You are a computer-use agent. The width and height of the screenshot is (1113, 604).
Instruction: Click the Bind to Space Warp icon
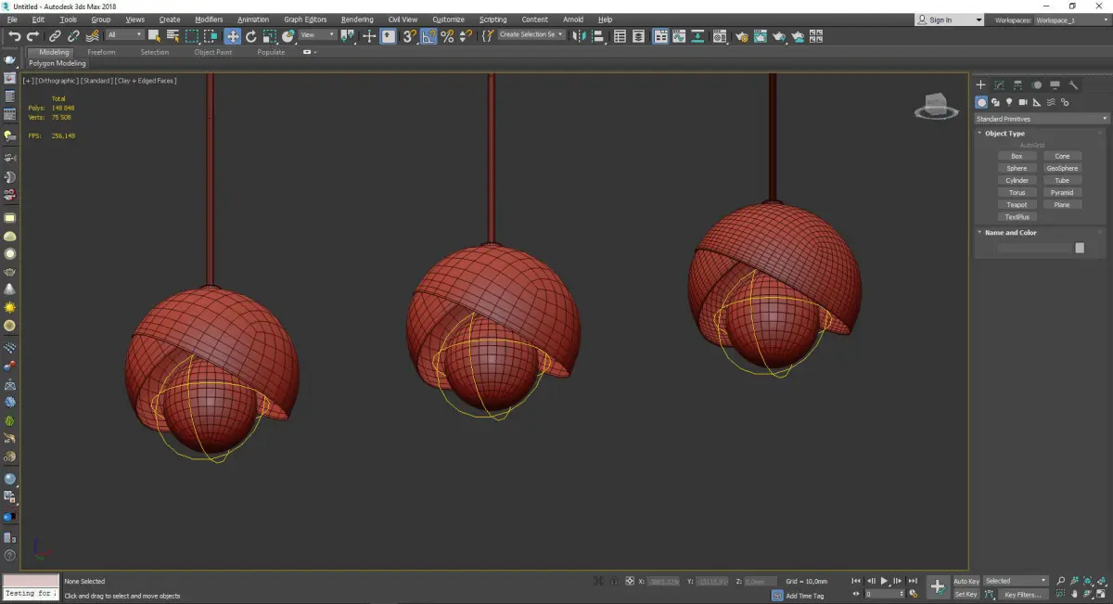92,36
